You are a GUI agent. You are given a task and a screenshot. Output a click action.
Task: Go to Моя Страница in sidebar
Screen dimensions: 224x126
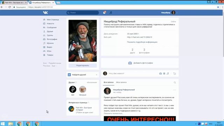(x=53, y=20)
